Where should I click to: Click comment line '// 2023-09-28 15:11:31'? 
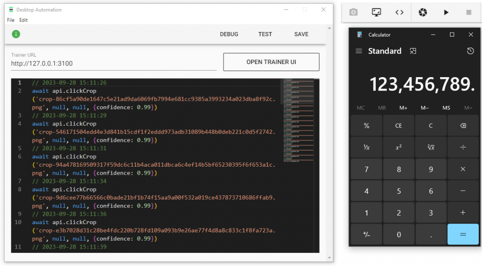(69, 148)
